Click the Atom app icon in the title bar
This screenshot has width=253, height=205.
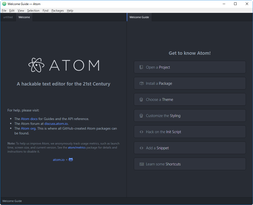[4, 4]
